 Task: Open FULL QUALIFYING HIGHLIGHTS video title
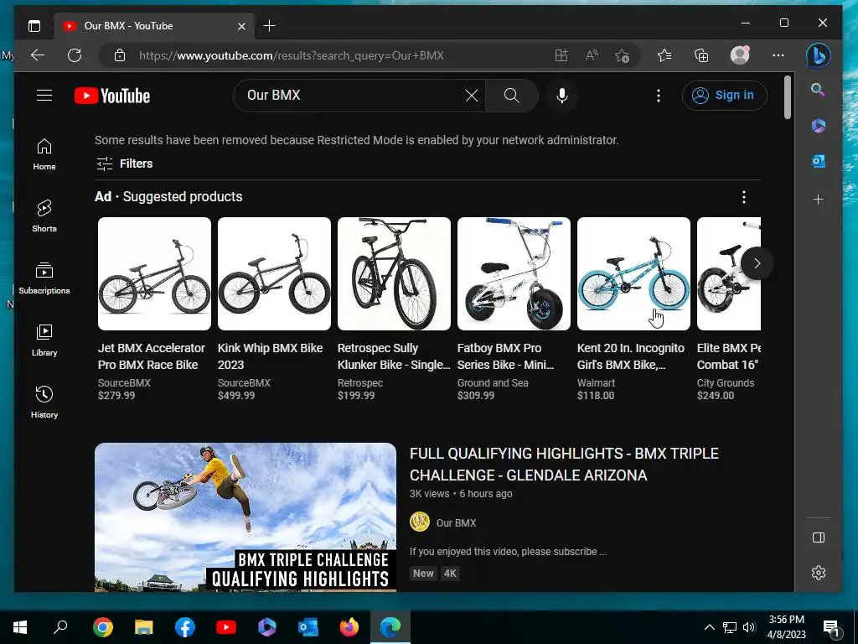coord(564,465)
